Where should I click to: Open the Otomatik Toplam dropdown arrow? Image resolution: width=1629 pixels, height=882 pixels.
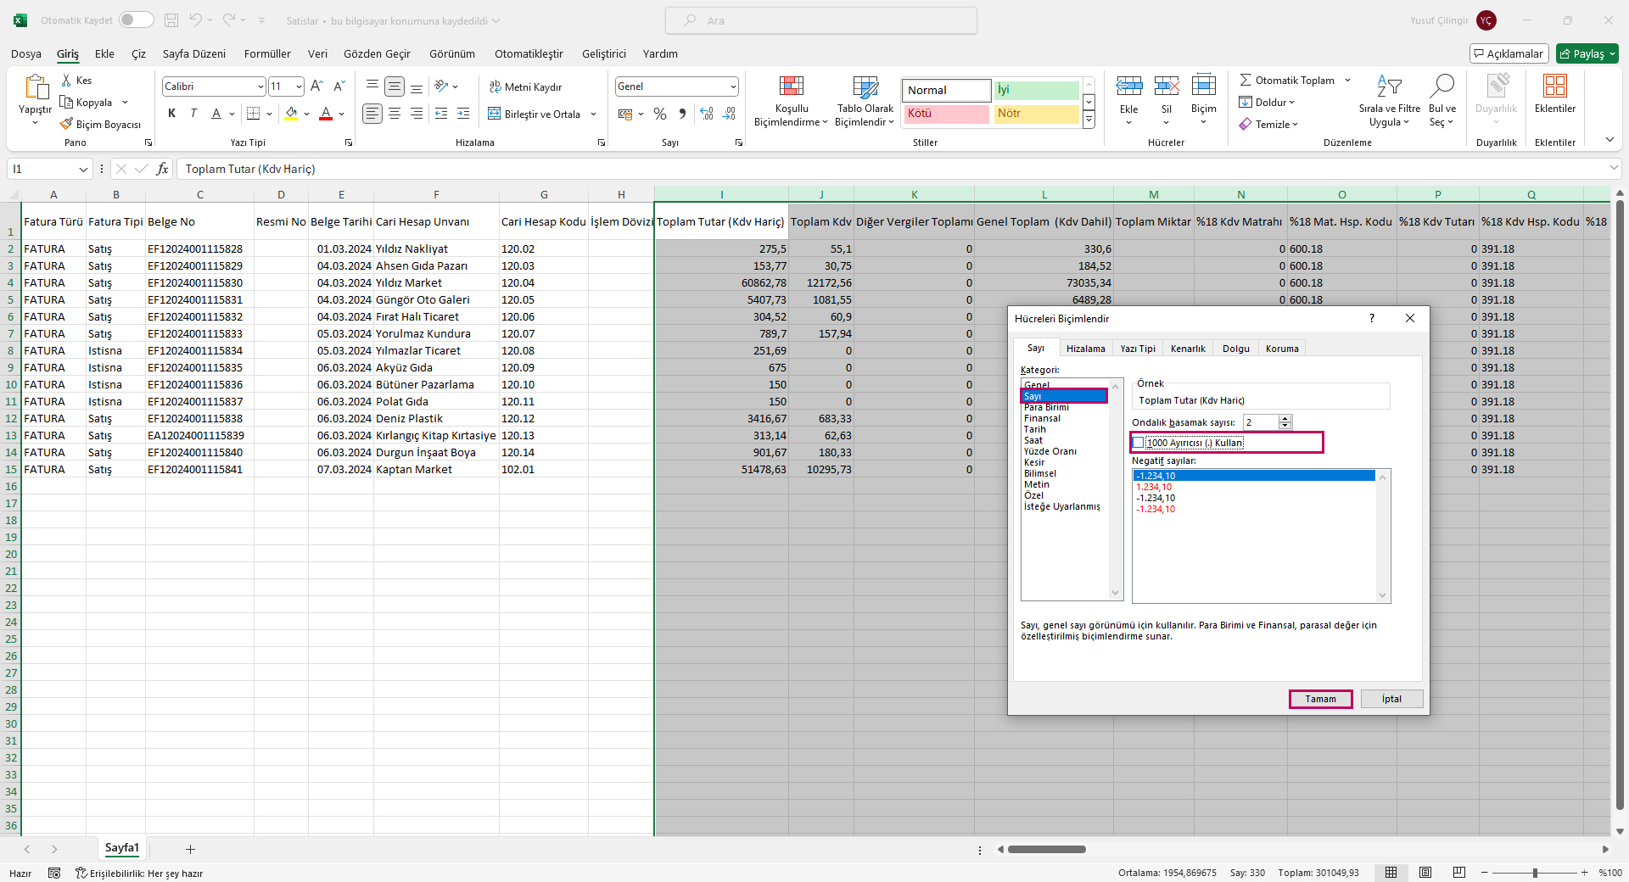coord(1347,81)
